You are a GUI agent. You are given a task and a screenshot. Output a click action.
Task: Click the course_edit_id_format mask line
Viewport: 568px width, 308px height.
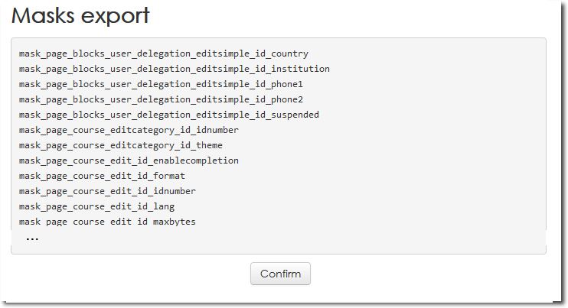pyautogui.click(x=102, y=176)
